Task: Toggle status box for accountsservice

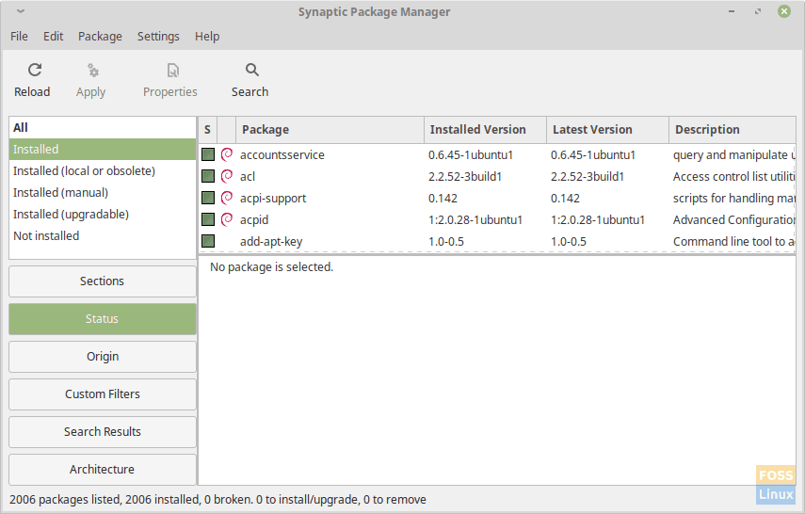Action: (x=208, y=154)
